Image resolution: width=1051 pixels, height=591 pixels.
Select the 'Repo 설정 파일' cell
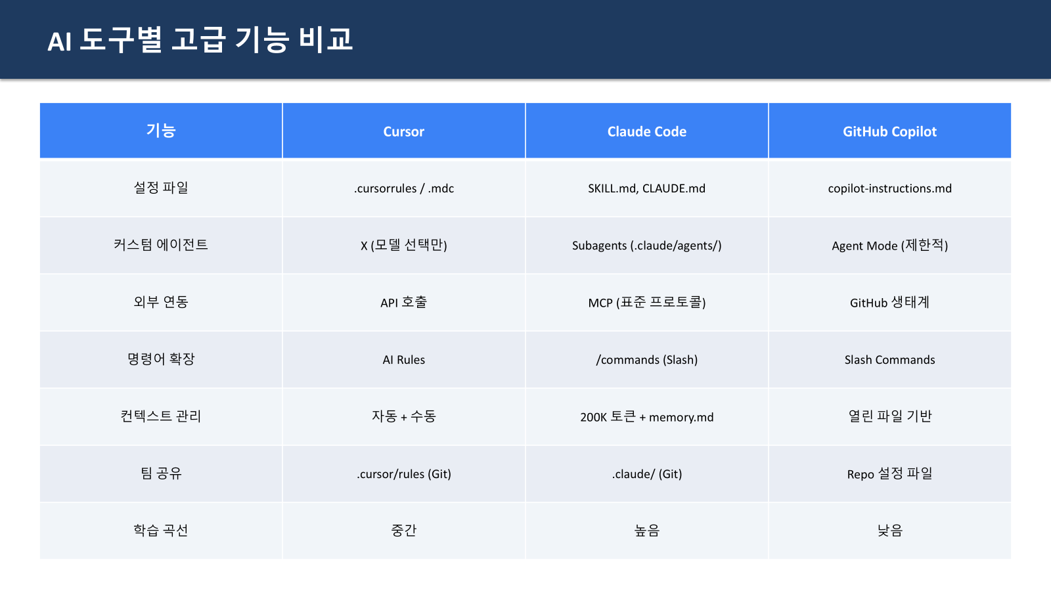coord(890,473)
